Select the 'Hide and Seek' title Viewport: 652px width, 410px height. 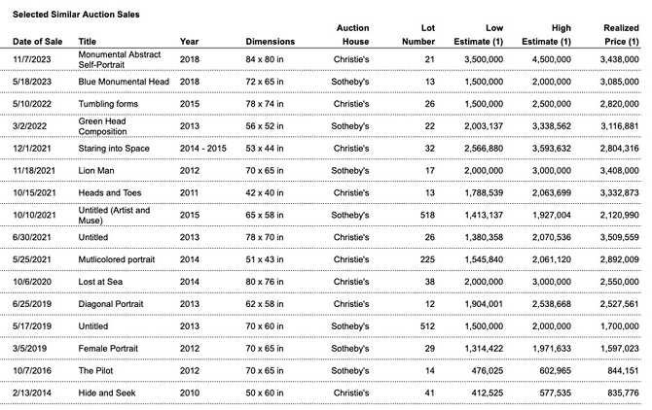(x=109, y=391)
